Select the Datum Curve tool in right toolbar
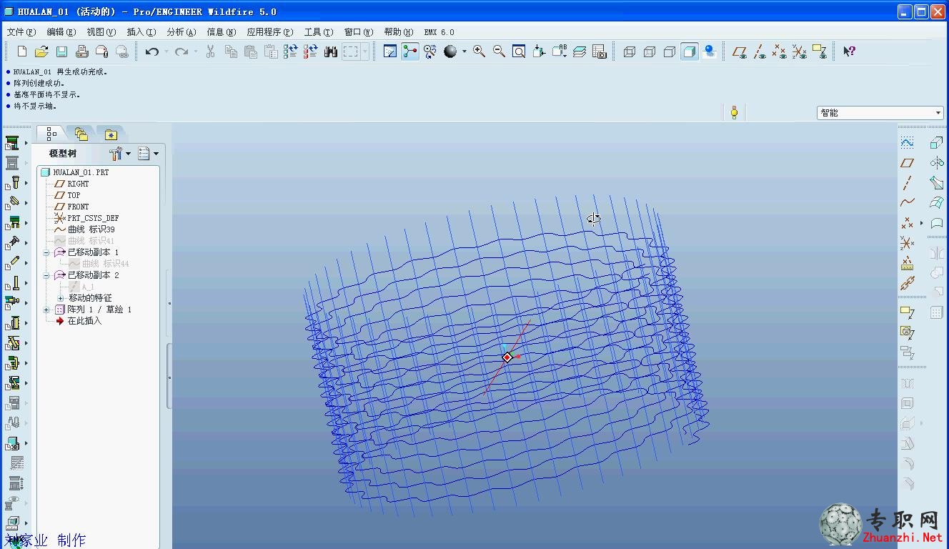The image size is (949, 549). [907, 203]
